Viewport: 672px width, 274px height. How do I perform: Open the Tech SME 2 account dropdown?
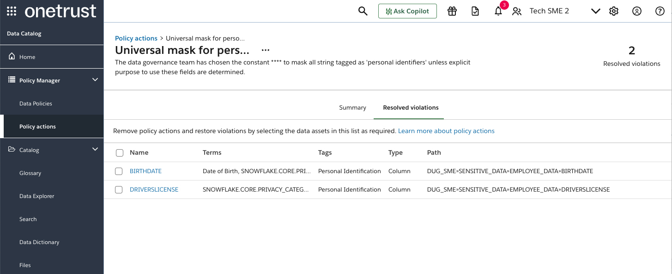coord(595,11)
